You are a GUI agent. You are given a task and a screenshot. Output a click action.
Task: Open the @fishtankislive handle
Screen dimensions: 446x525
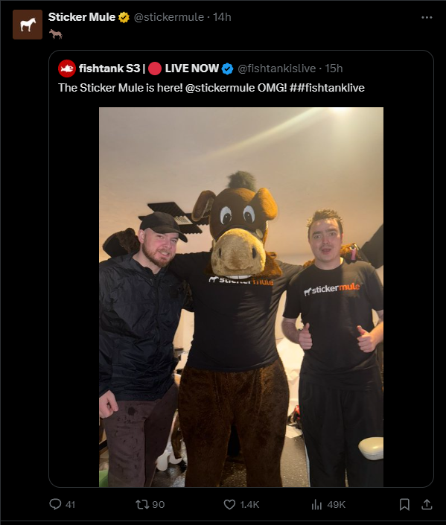pyautogui.click(x=276, y=69)
